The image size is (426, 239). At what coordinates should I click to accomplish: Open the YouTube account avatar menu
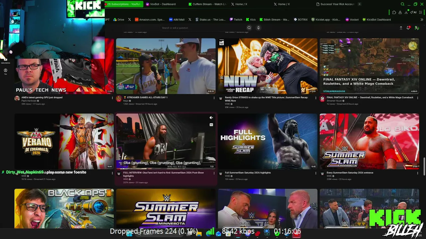coord(416,28)
